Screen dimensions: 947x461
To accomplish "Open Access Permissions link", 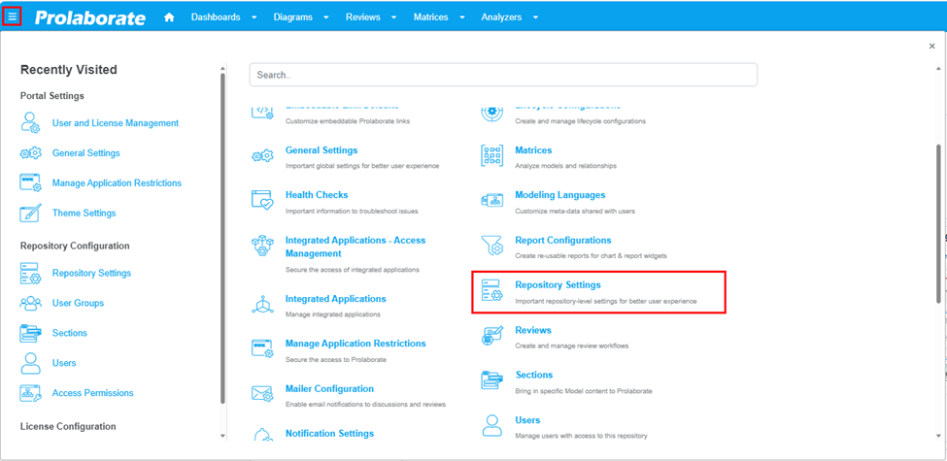I will pyautogui.click(x=93, y=393).
